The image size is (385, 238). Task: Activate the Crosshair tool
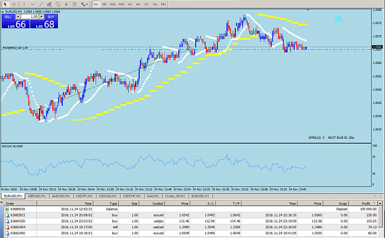click(x=14, y=4)
